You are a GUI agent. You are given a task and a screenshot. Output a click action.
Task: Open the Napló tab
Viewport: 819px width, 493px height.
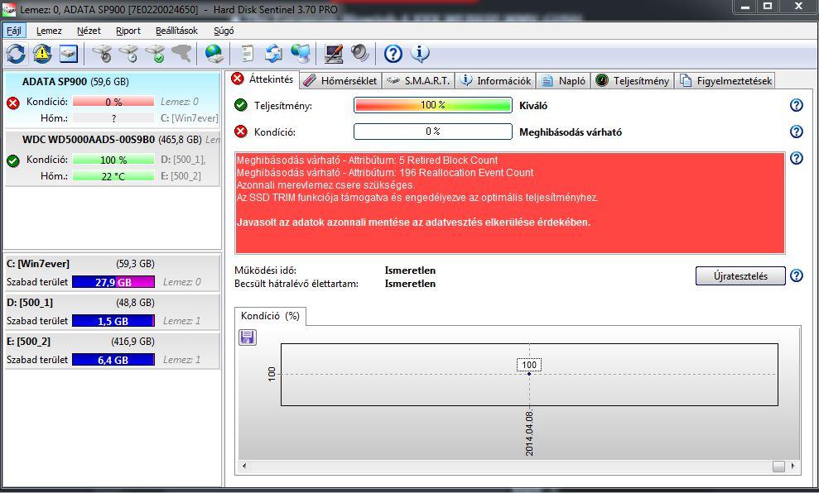pyautogui.click(x=563, y=81)
